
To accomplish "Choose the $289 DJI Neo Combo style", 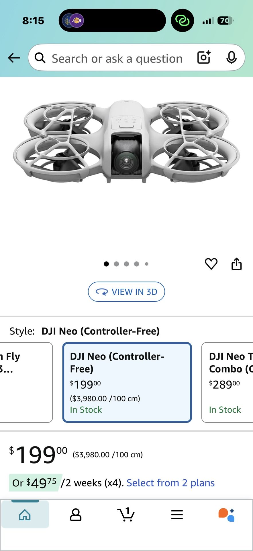I will 227,382.
